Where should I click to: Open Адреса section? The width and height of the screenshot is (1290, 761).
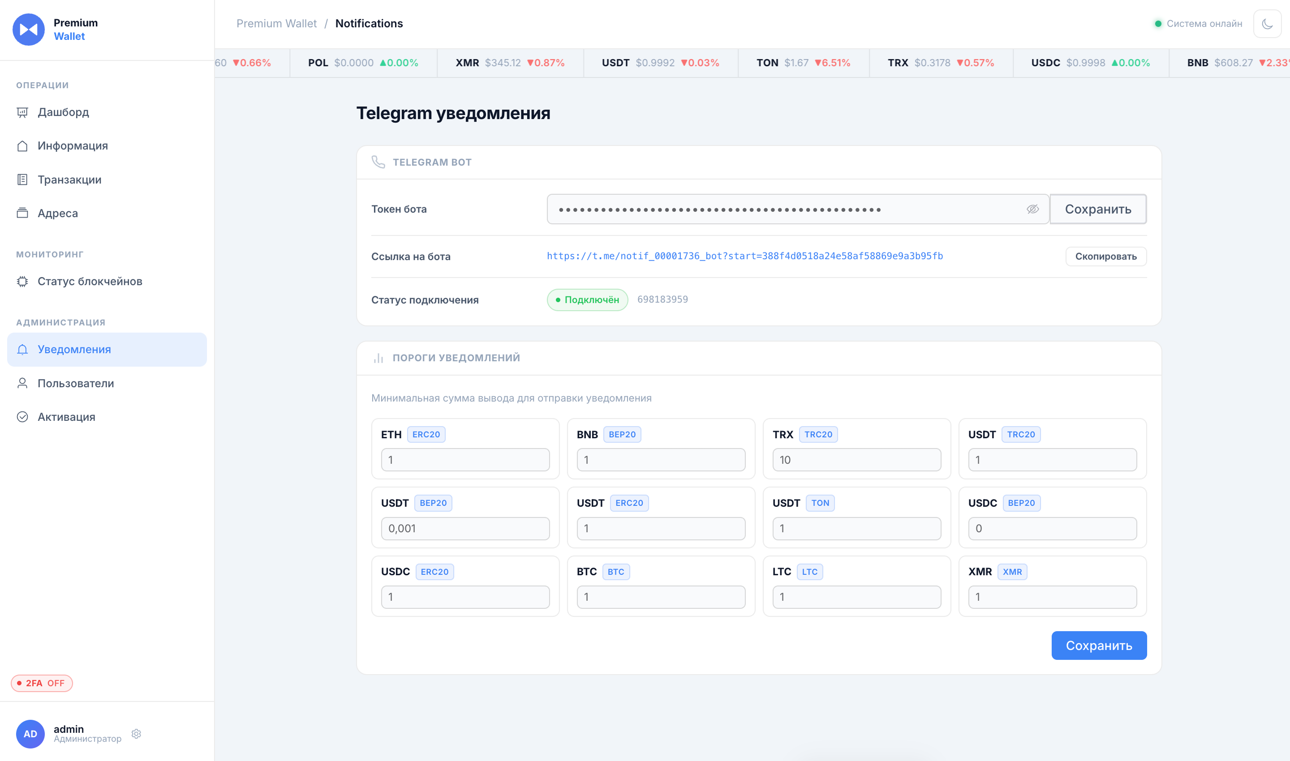[x=107, y=214]
